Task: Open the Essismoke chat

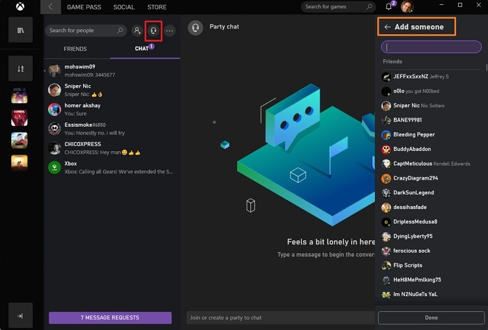Action: [112, 129]
